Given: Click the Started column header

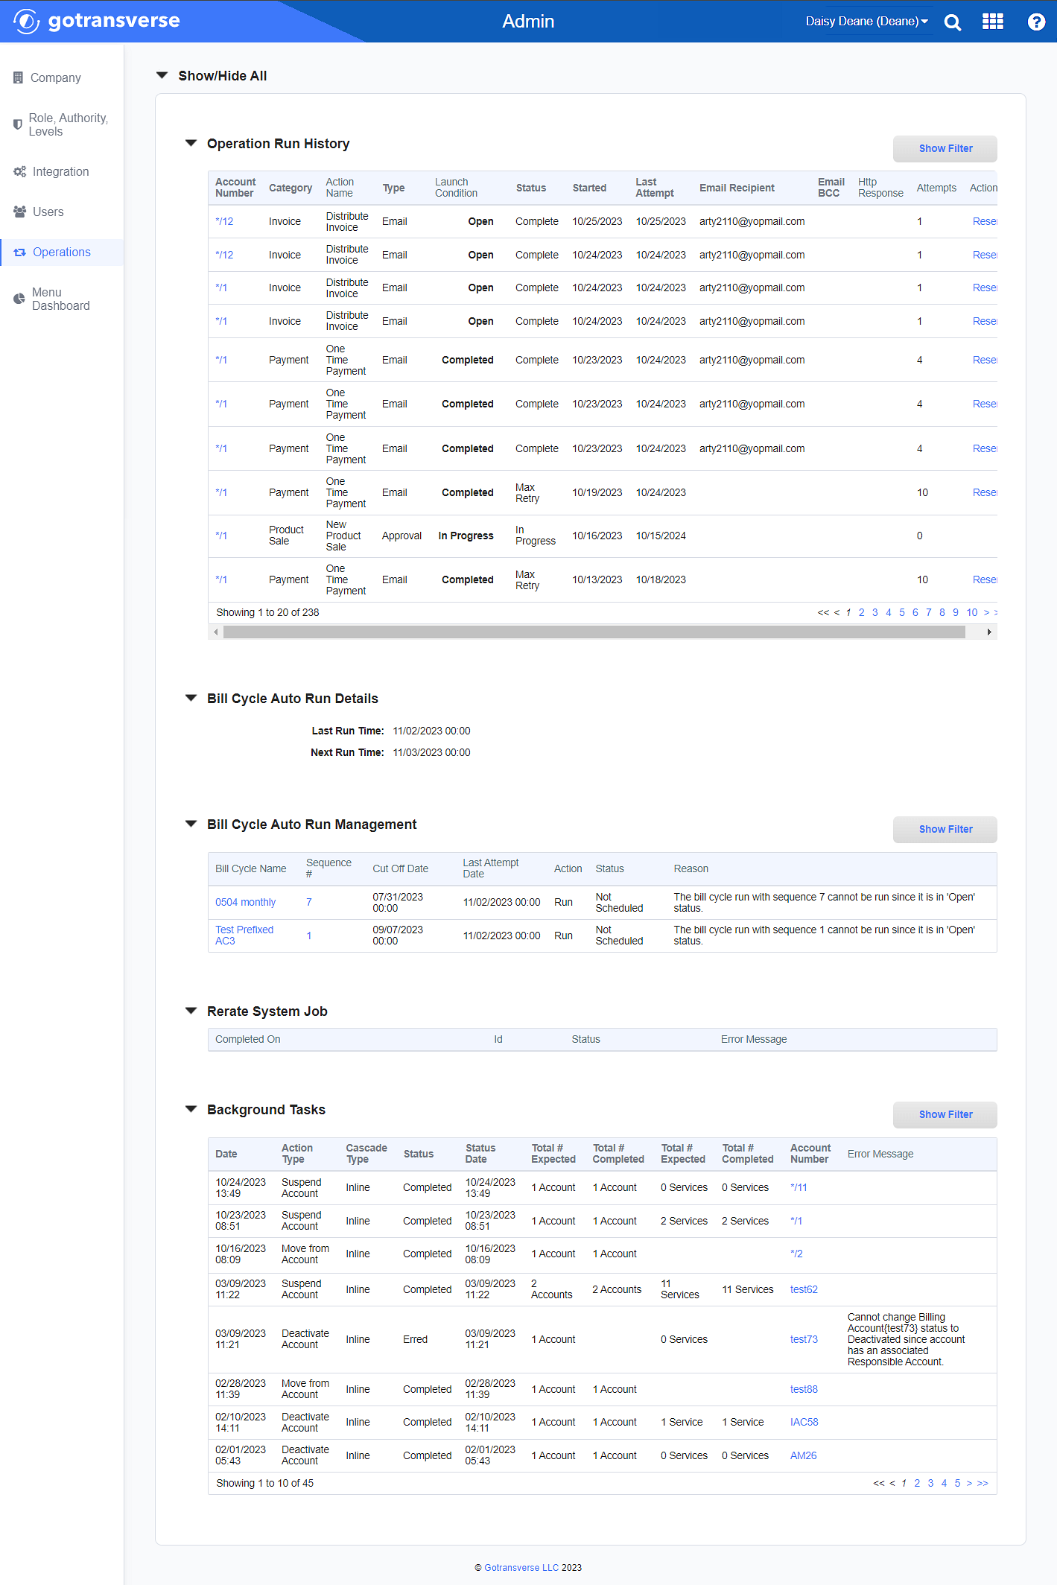Looking at the screenshot, I should 589,188.
